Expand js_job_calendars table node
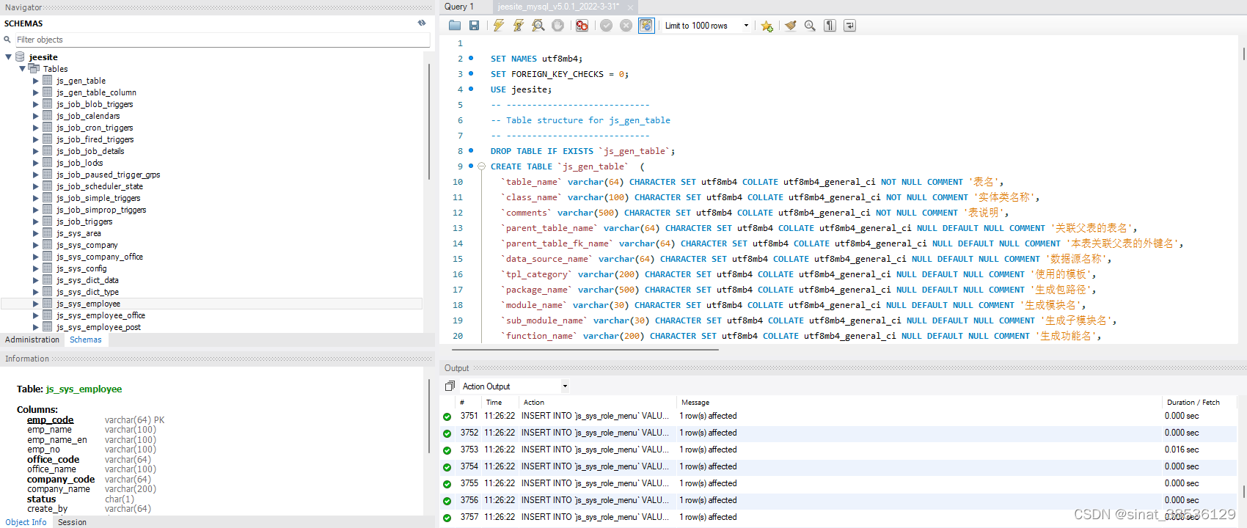1247x528 pixels. (35, 116)
